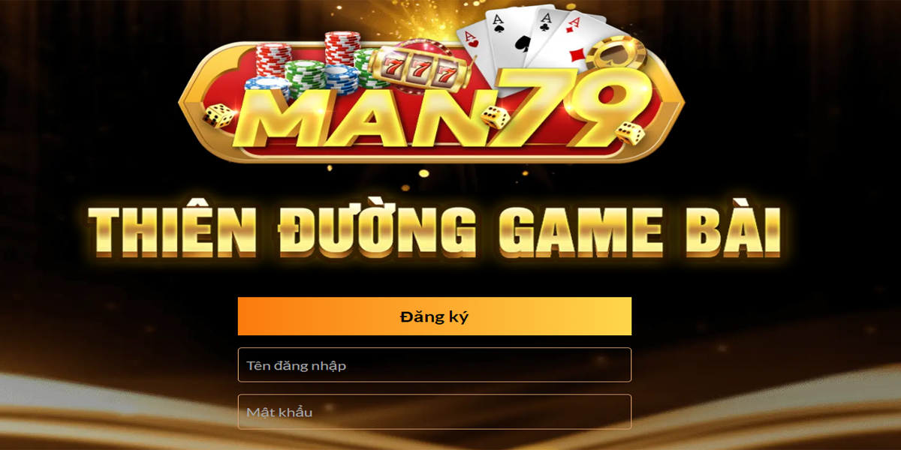This screenshot has height=450, width=901.
Task: Click the Đăng ký register button
Action: point(435,316)
